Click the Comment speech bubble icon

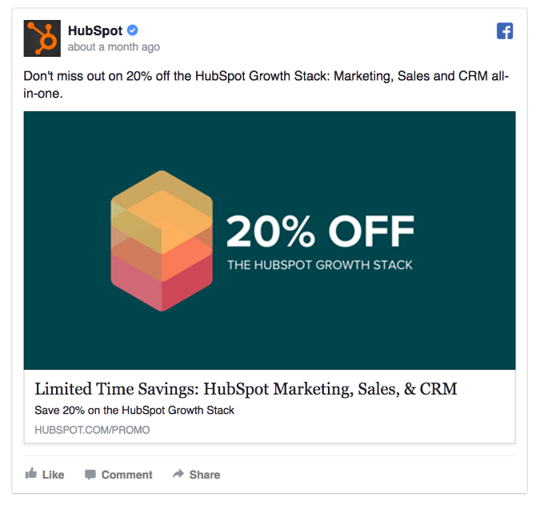90,475
